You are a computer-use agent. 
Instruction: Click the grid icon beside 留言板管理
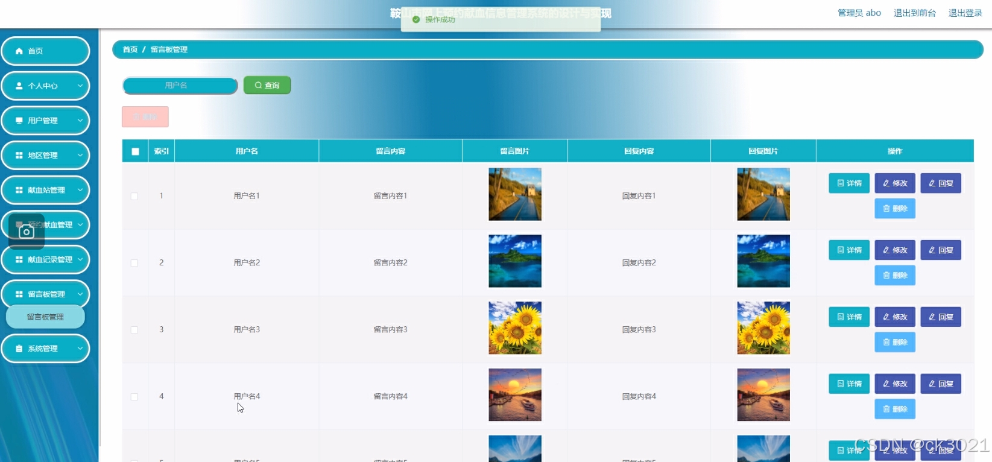19,294
